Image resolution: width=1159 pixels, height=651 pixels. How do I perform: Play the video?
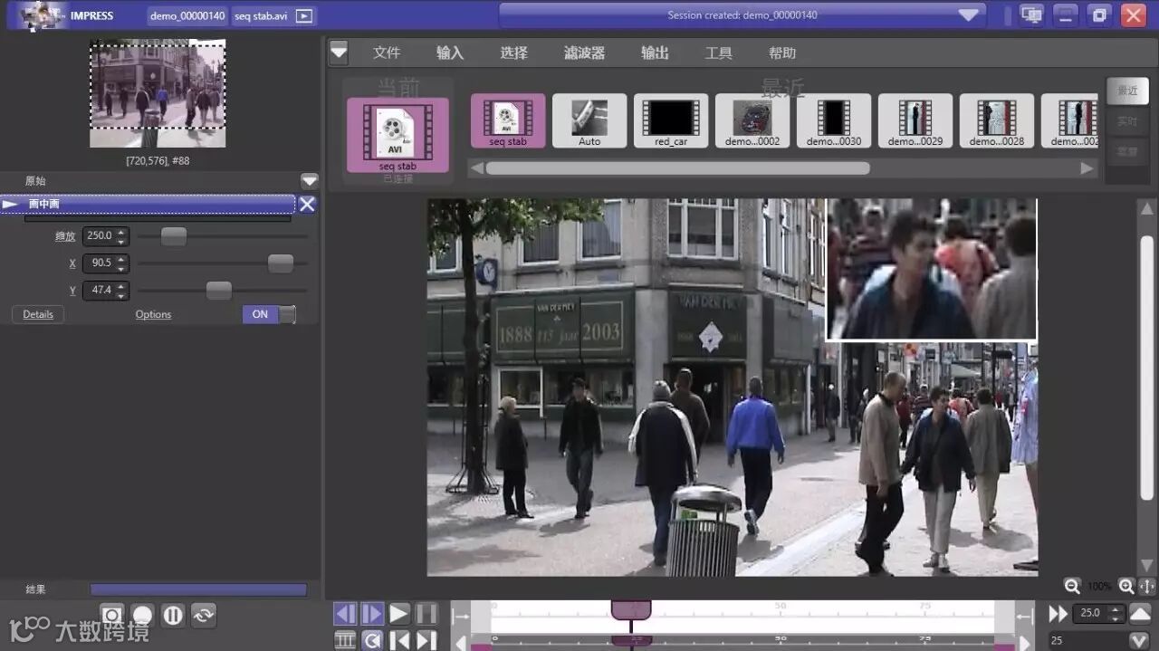[399, 614]
